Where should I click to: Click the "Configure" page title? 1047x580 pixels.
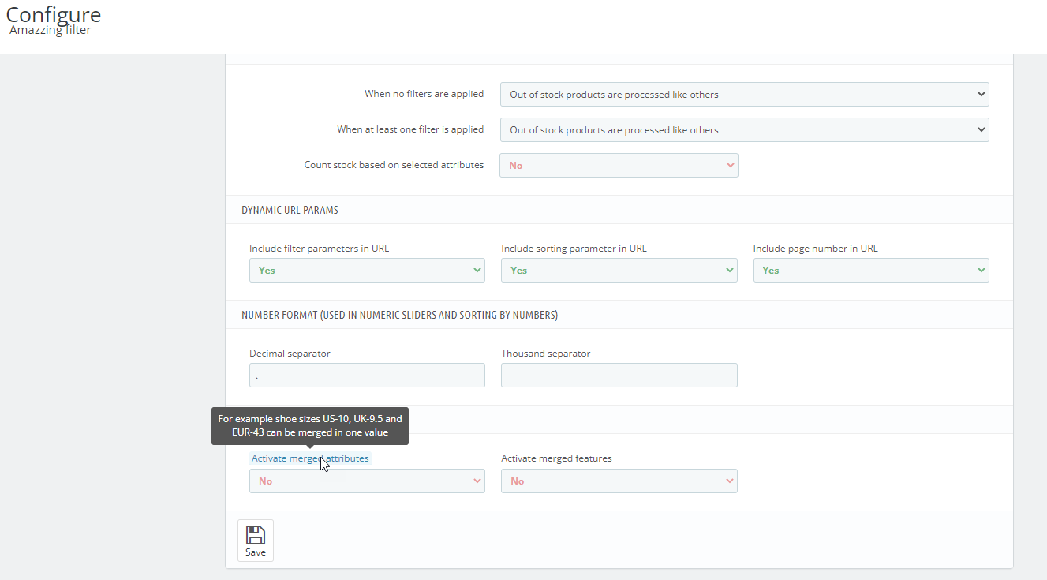[54, 14]
